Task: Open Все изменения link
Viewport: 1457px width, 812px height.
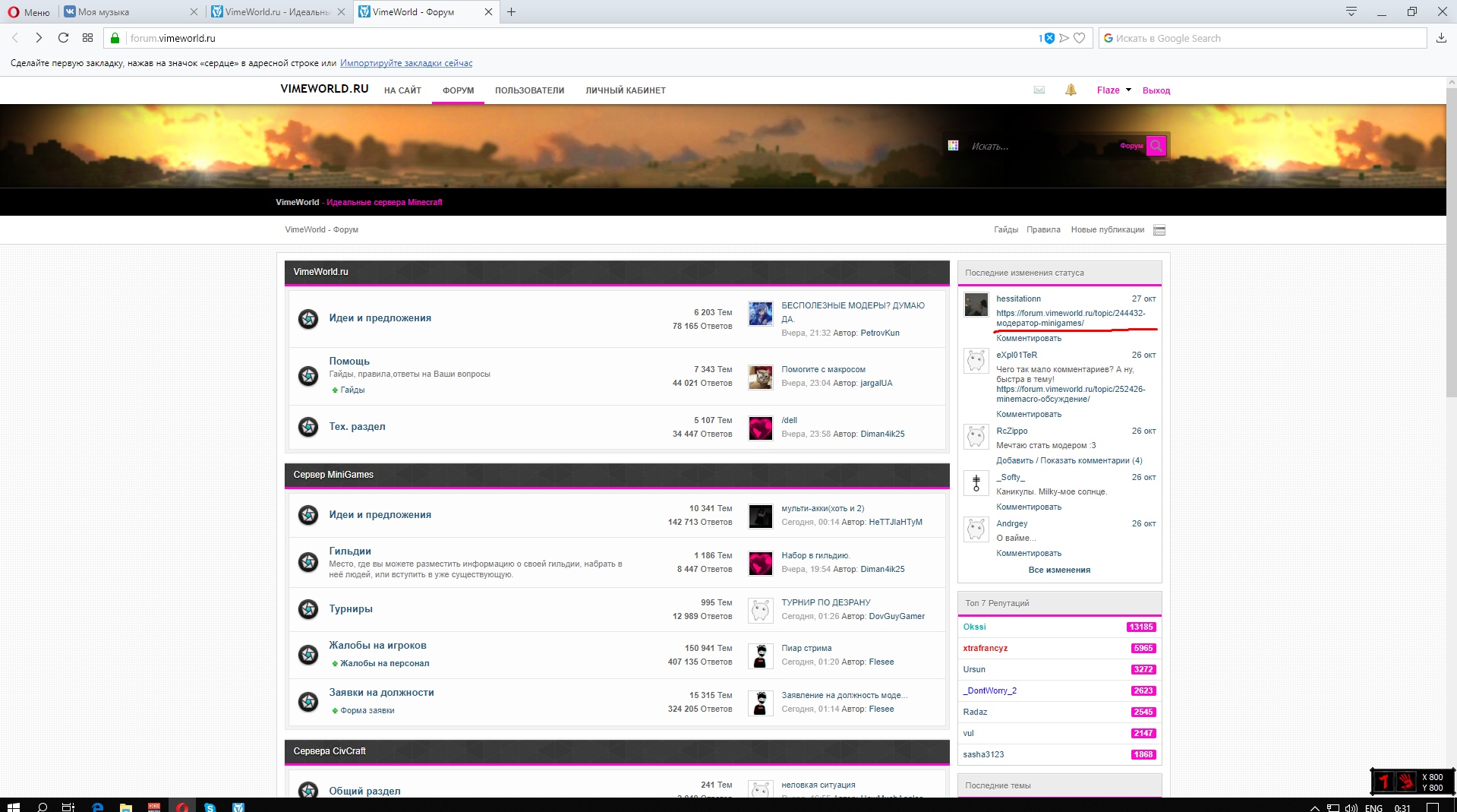Action: (x=1059, y=570)
